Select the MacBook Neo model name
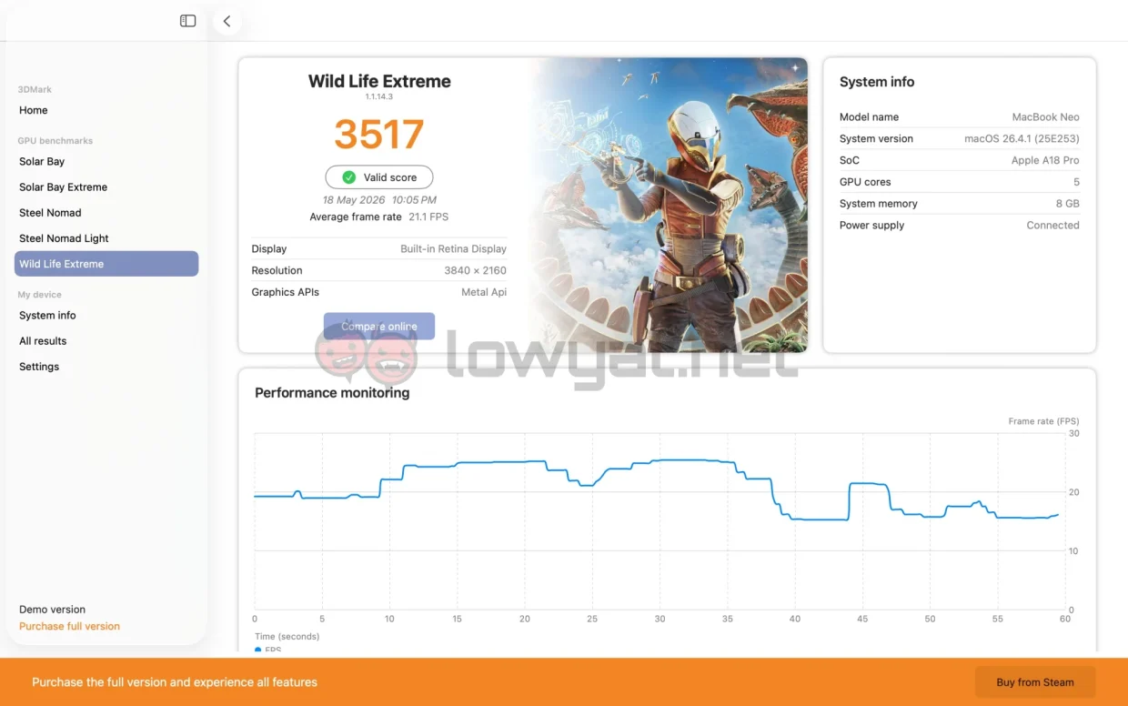The width and height of the screenshot is (1128, 706). pyautogui.click(x=1045, y=116)
